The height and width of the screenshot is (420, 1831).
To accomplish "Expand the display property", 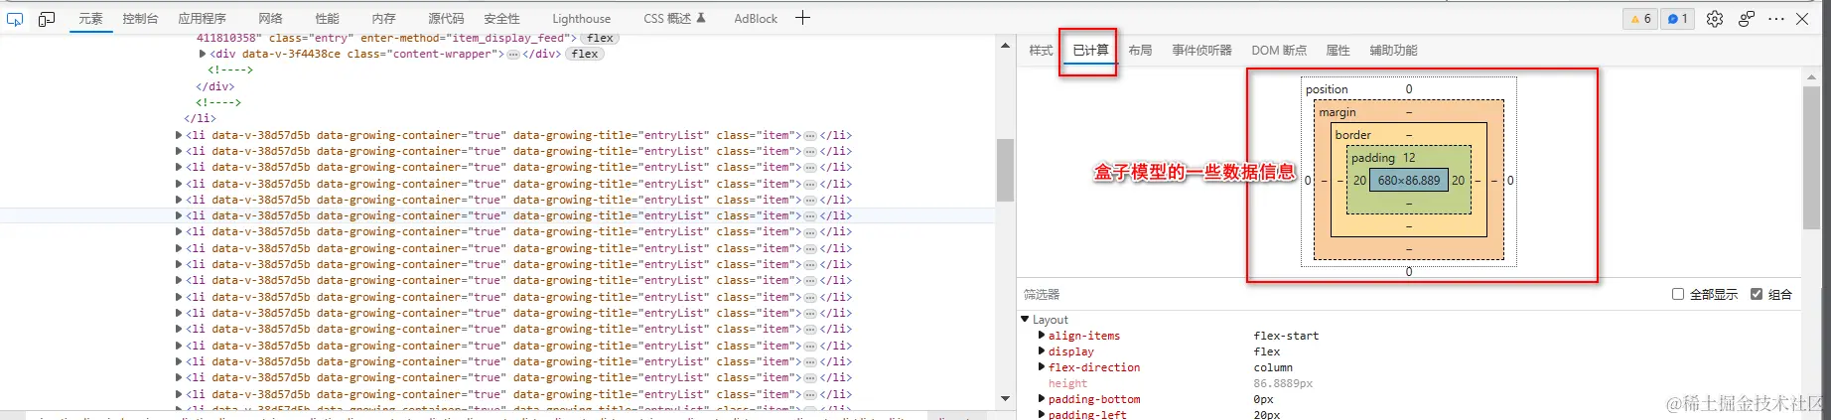I will [1042, 351].
